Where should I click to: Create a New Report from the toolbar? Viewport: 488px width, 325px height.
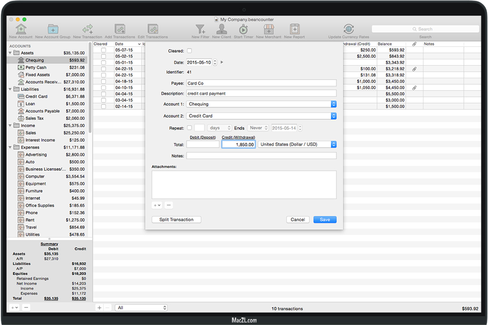point(295,29)
